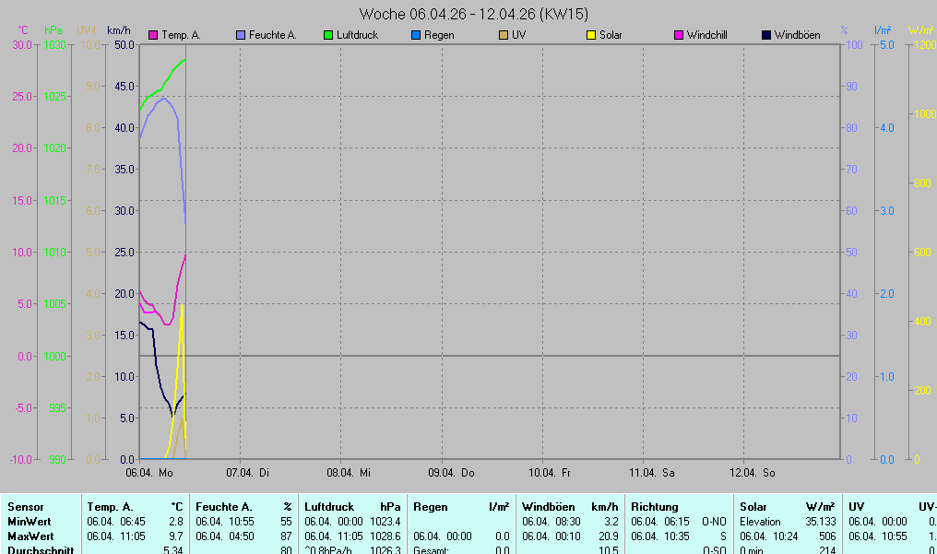Select the 07.04. Di date label

249,473
